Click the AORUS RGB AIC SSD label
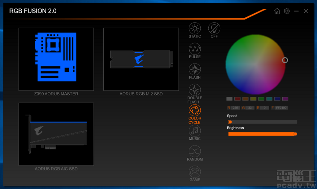This screenshot has width=317, height=189. [56, 169]
